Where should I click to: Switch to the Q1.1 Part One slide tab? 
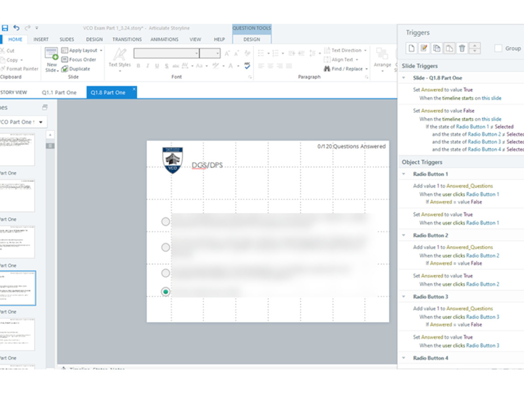pyautogui.click(x=59, y=93)
